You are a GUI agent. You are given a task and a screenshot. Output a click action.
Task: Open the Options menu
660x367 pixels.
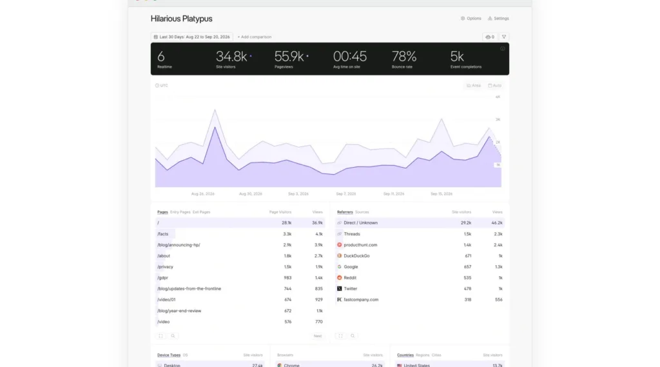[x=471, y=19]
